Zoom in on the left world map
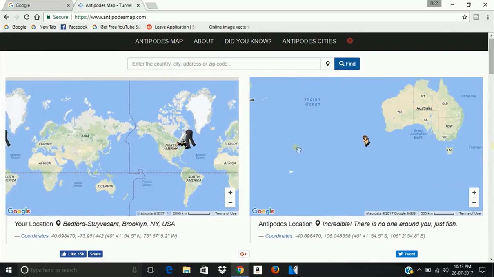494x277 pixels. (x=230, y=193)
